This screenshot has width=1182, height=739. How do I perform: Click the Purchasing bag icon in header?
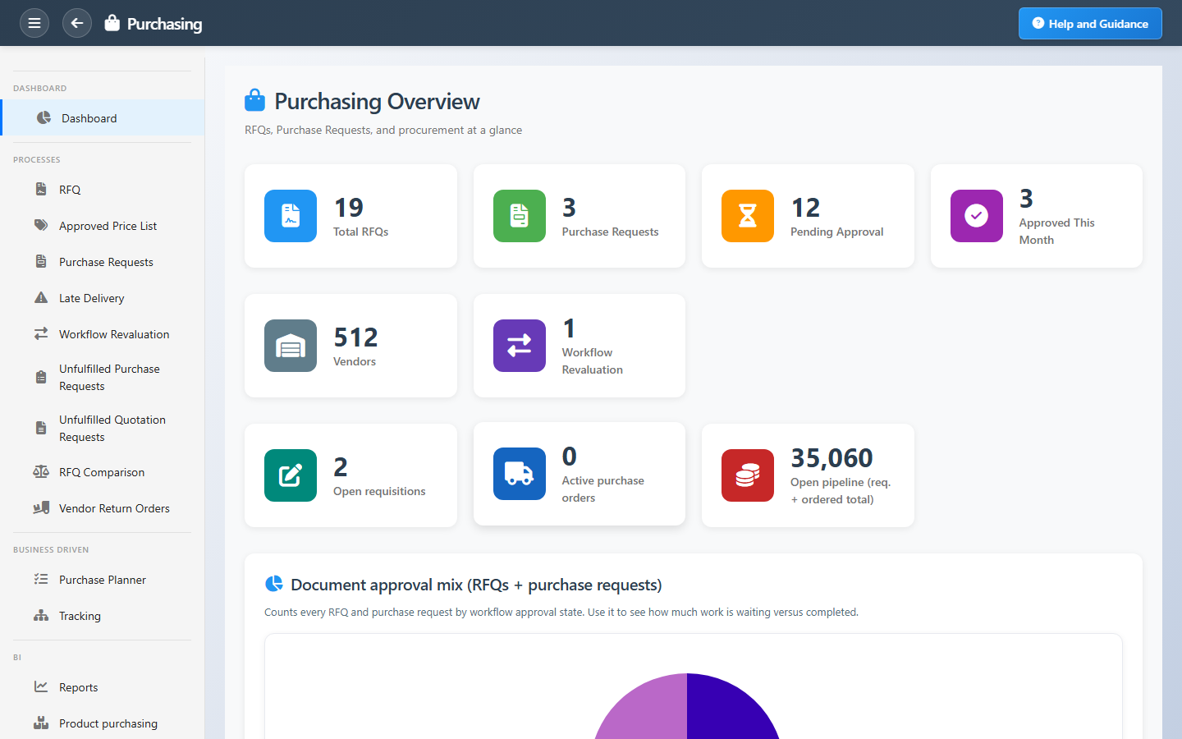click(x=112, y=23)
